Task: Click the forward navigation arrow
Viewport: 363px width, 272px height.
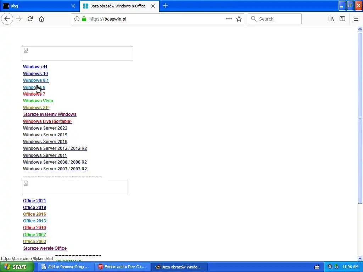Action: (19, 19)
